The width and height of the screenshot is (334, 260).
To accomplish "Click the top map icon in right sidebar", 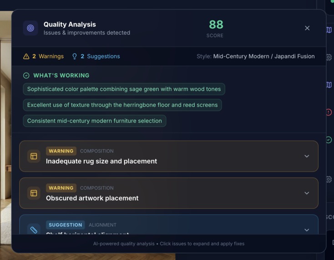I will click(329, 30).
